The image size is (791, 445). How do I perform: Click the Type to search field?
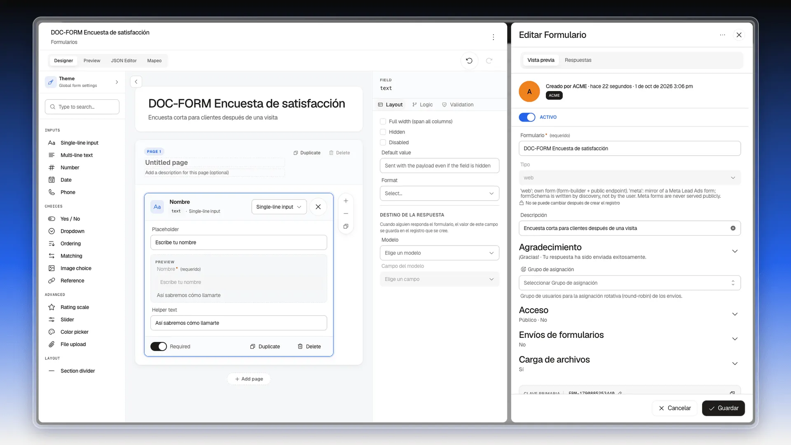(82, 107)
